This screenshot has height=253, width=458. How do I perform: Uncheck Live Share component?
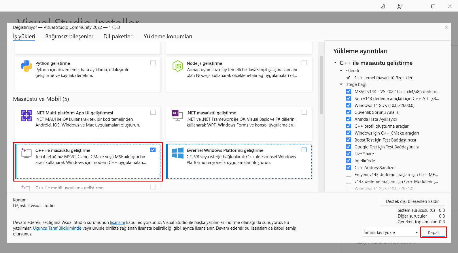349,154
